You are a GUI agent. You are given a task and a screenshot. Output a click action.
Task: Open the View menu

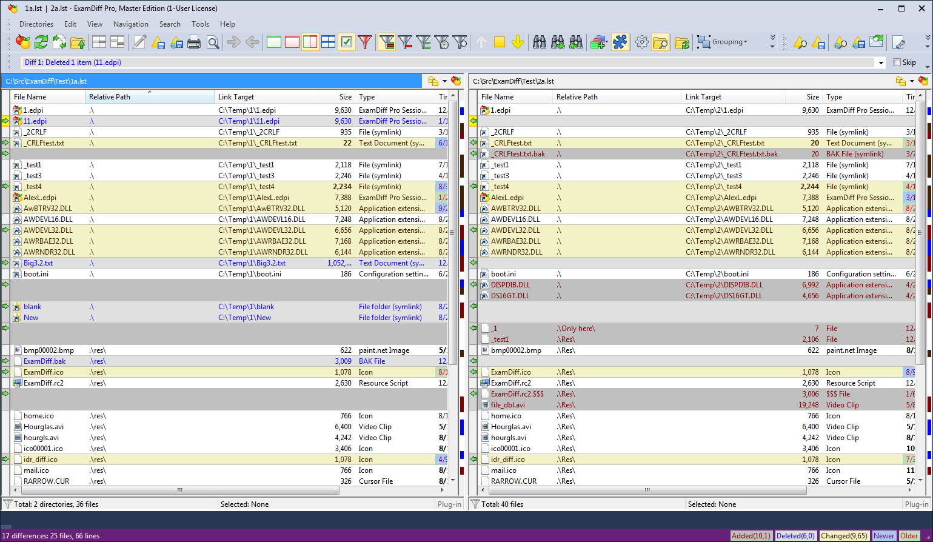[x=95, y=24]
